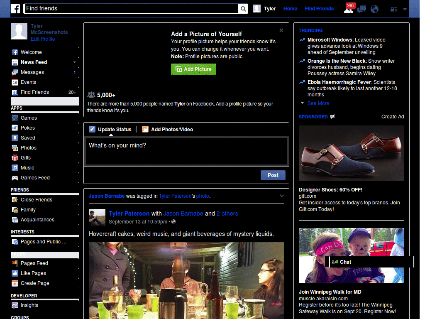
Task: Open Tyler profile name in top bar
Action: 270,9
